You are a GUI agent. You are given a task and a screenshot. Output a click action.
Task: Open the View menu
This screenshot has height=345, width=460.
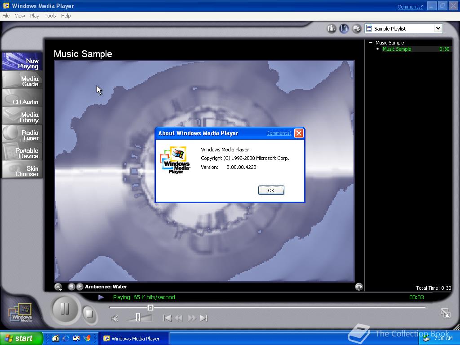tap(20, 16)
